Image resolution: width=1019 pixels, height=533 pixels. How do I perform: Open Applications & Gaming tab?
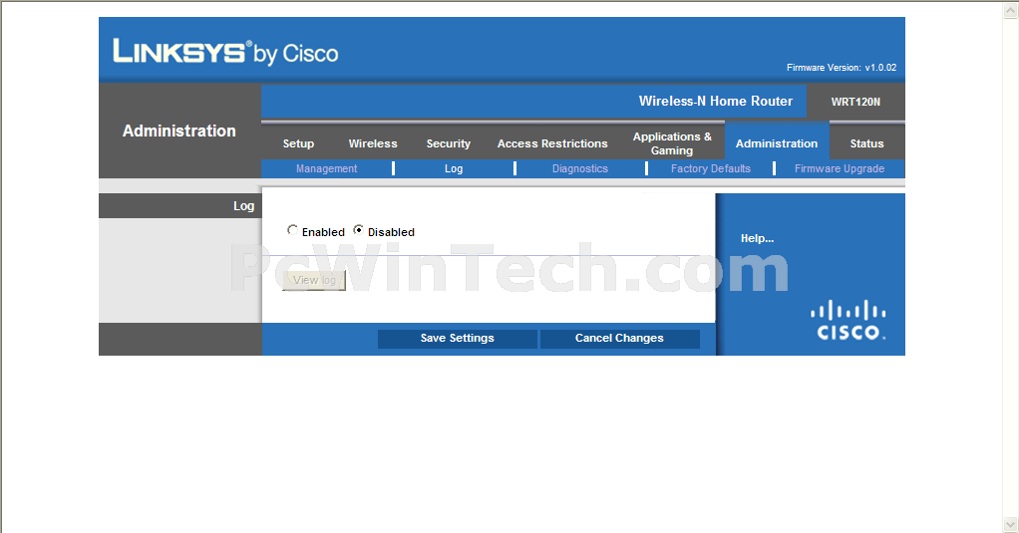pyautogui.click(x=672, y=143)
